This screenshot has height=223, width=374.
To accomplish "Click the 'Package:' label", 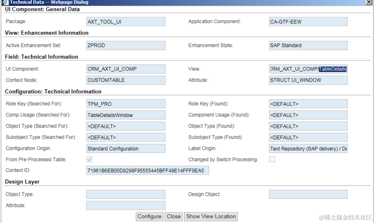I will coord(16,22).
